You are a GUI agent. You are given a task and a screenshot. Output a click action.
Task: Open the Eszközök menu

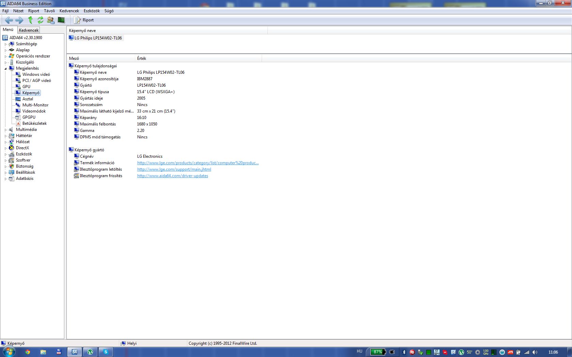(x=92, y=11)
